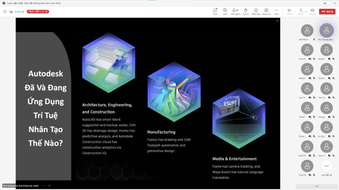Select the Thanh participant avatar beside Hoang

coord(307,108)
